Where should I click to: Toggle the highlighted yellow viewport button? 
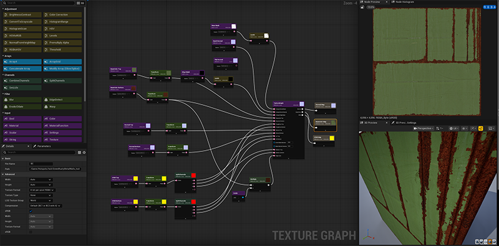(x=480, y=128)
